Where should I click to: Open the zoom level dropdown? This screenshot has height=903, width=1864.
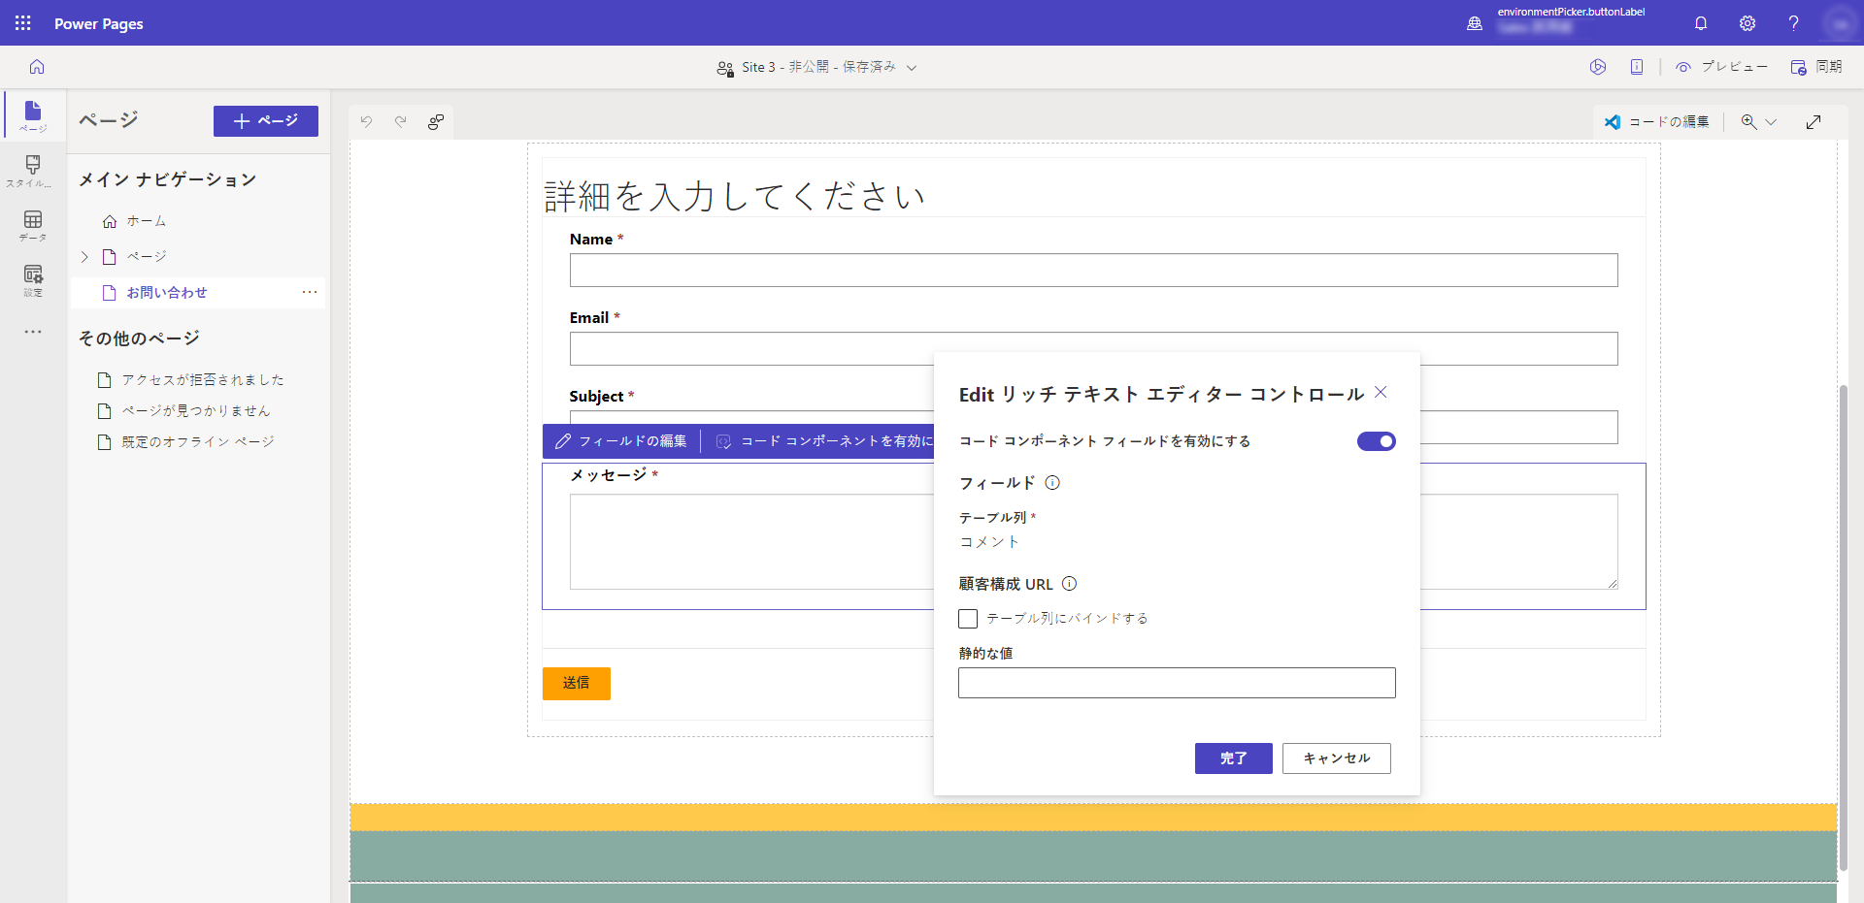1758,121
